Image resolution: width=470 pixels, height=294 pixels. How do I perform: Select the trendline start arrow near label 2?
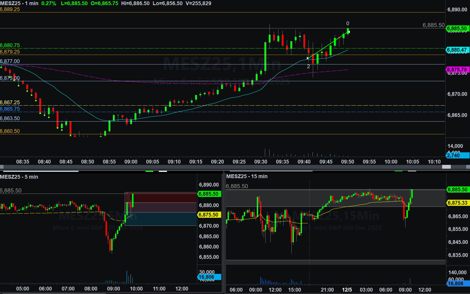click(308, 58)
